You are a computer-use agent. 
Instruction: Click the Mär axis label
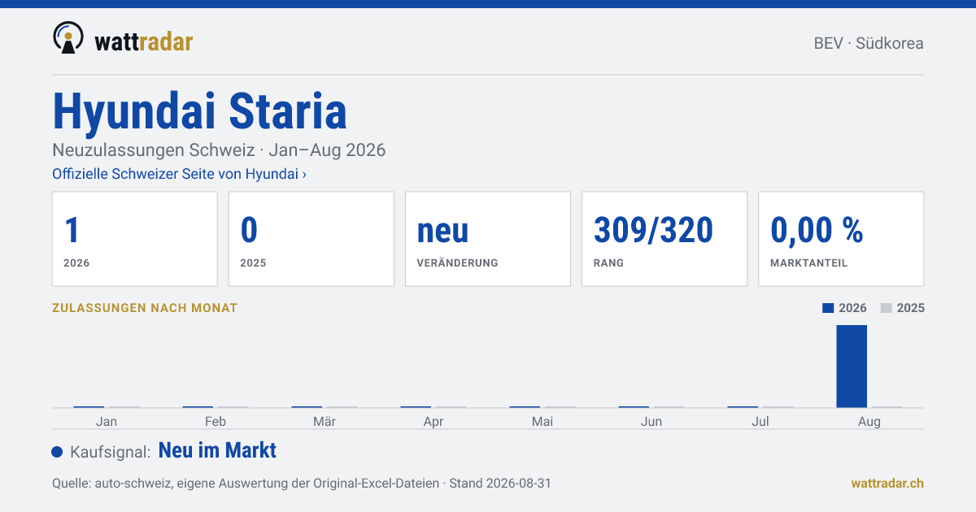[325, 421]
